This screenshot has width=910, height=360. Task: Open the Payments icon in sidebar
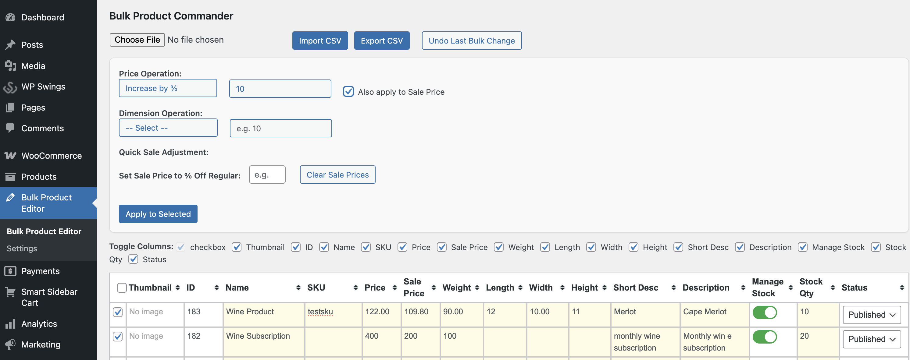[10, 271]
